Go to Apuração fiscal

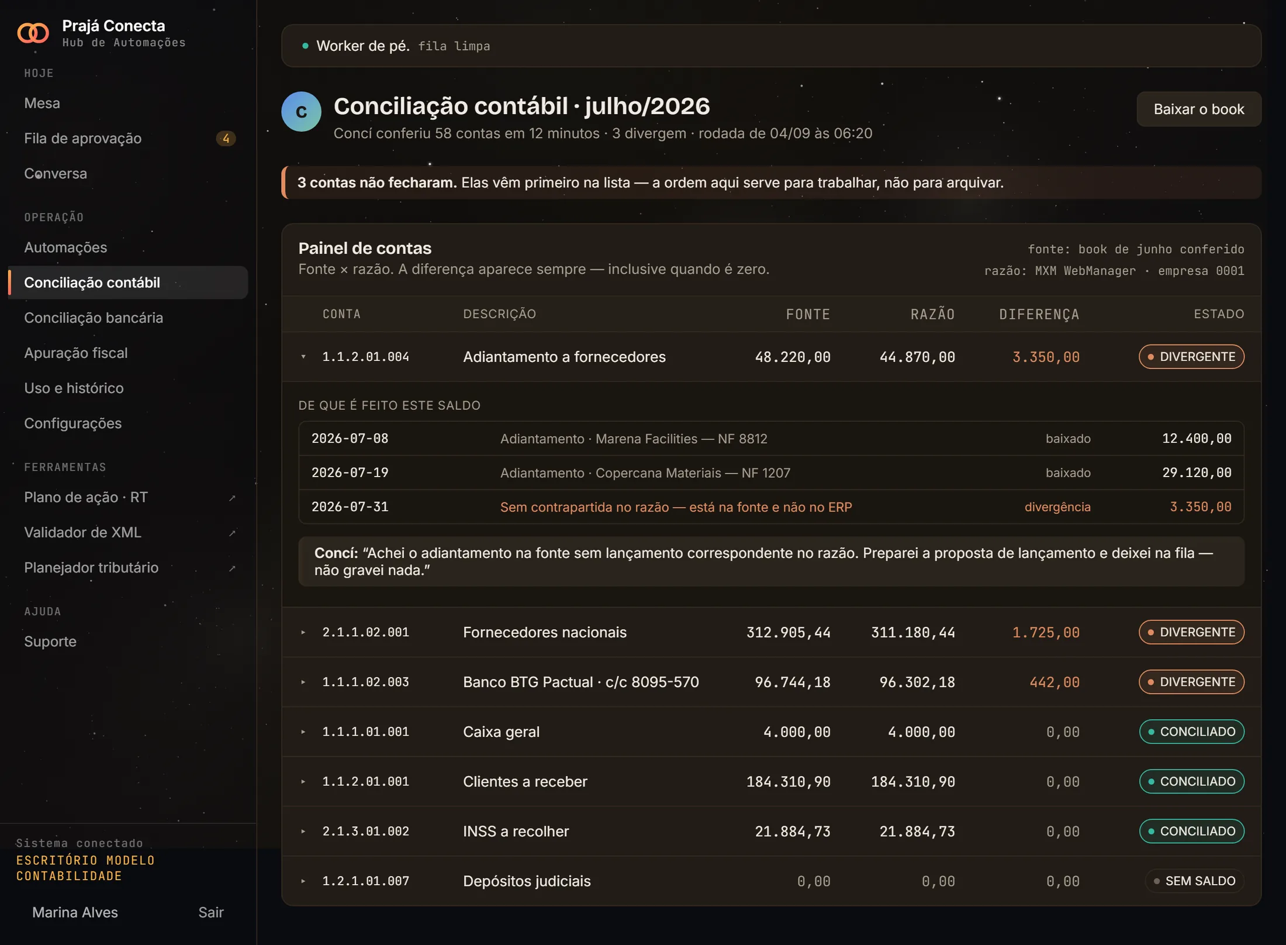click(128, 353)
